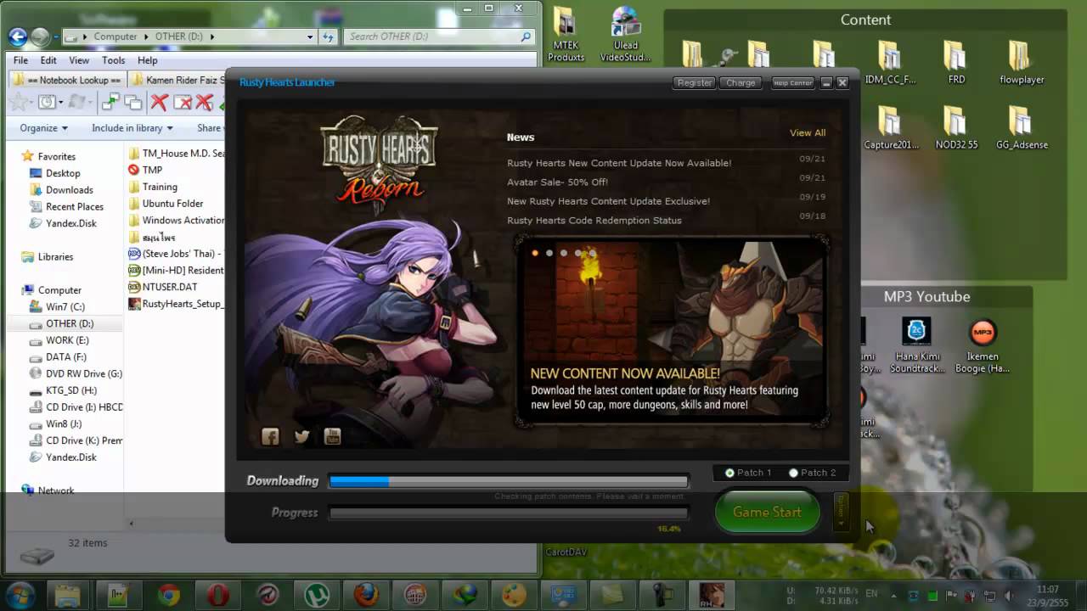Viewport: 1087px width, 611px height.
Task: Open Ikemen Boogie MP3 desktop file
Action: 983,345
